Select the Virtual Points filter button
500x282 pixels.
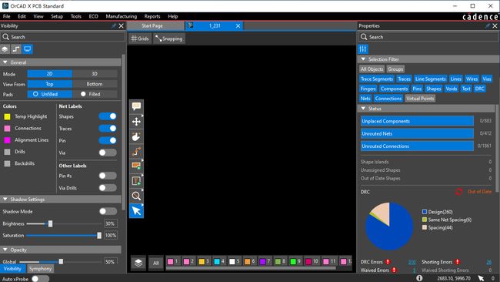[x=420, y=99]
